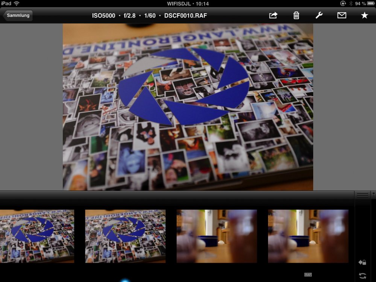
Task: Open the share export icon
Action: tap(273, 15)
